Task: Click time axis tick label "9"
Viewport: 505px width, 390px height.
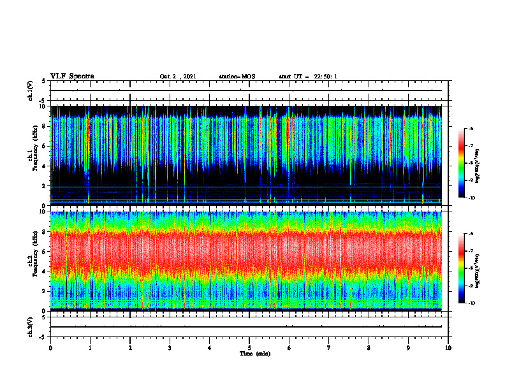Action: 408,348
